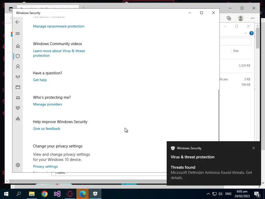
Task: Open Visual Studio from the taskbar
Action: coord(57,194)
